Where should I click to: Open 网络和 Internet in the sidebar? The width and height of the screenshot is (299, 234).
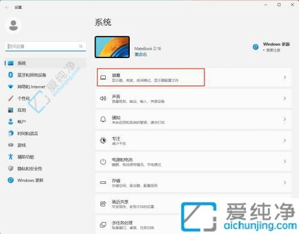tap(45, 87)
